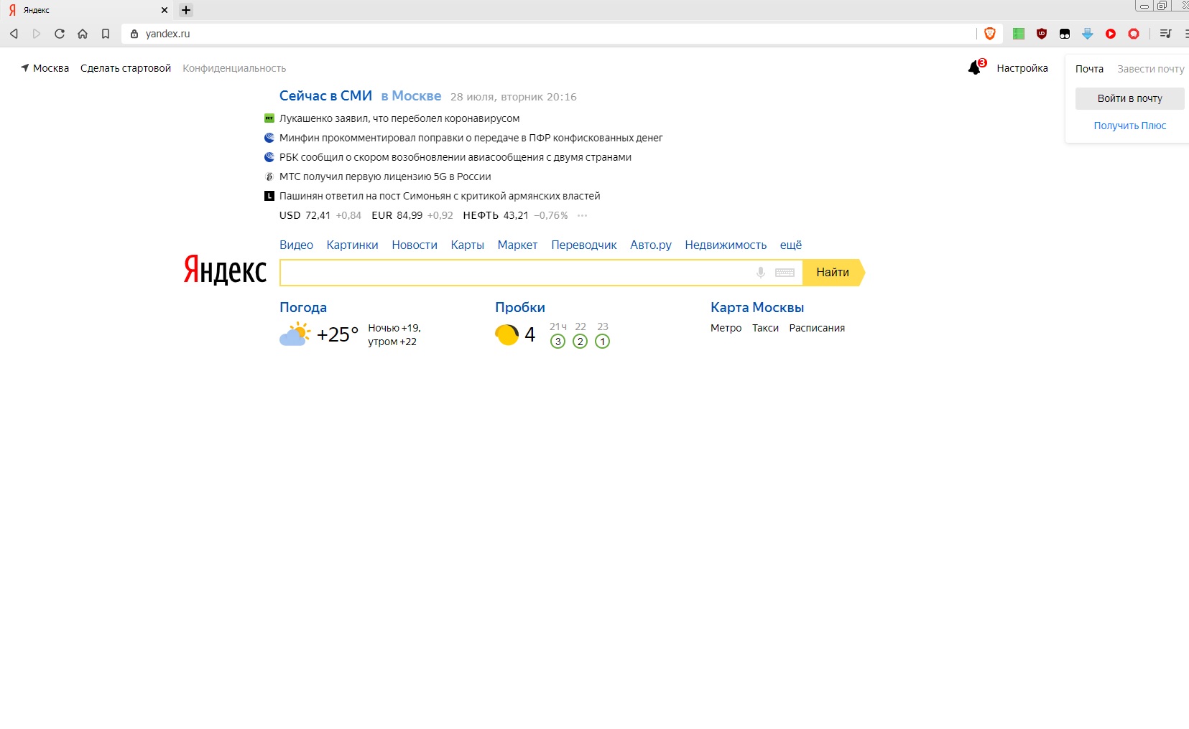Click the 21ч traffic forecast circle showing 3
Screen dimensions: 1189x729
click(x=558, y=342)
